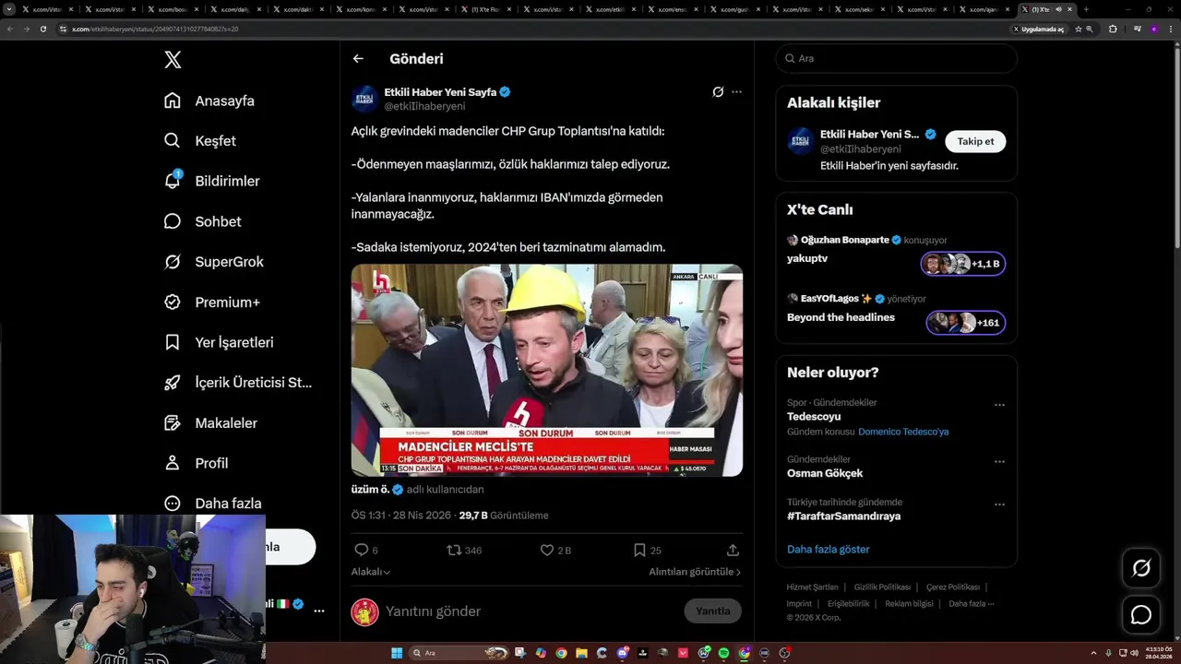Image resolution: width=1181 pixels, height=664 pixels.
Task: Open #TaraftarSamandıraya trend
Action: point(843,516)
